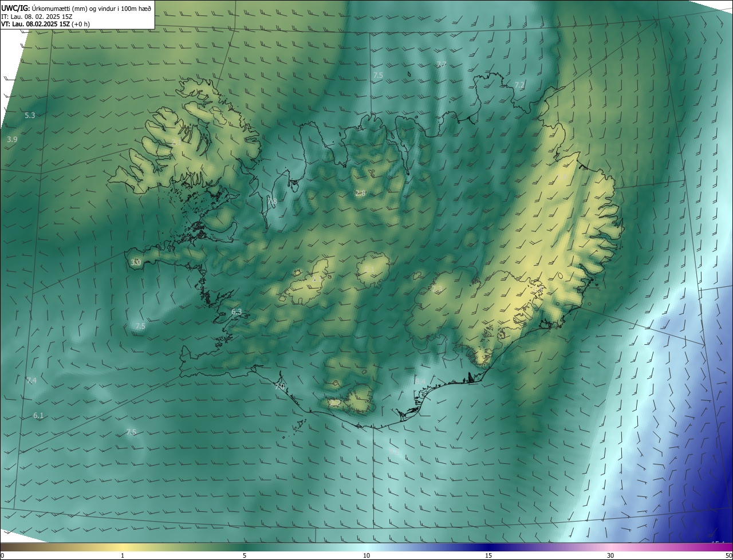Viewport: 733px width, 560px height.
Task: Click the 50 tick label on the colorbar
Action: click(x=728, y=555)
